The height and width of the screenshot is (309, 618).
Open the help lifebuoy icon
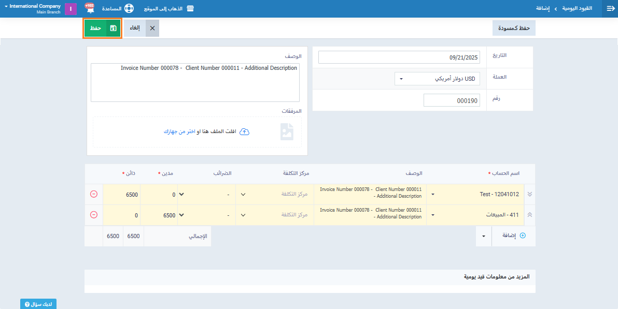(129, 9)
